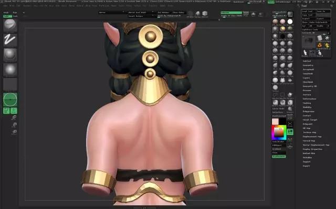Viewport: 336px width, 209px height.
Task: Adjust the Angle Of View slider
Action: (x=231, y=16)
